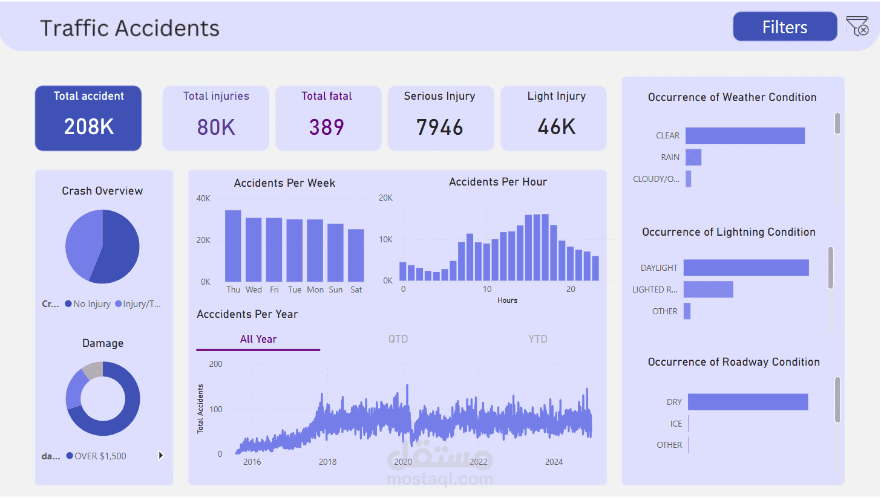
Task: Click the truncated Cr... legend label
Action: click(x=51, y=303)
